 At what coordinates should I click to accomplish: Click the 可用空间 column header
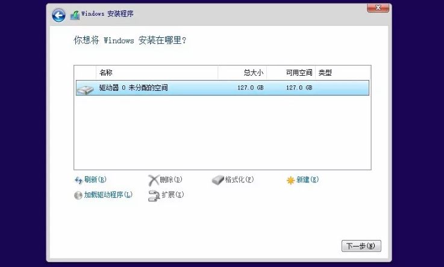(x=299, y=73)
